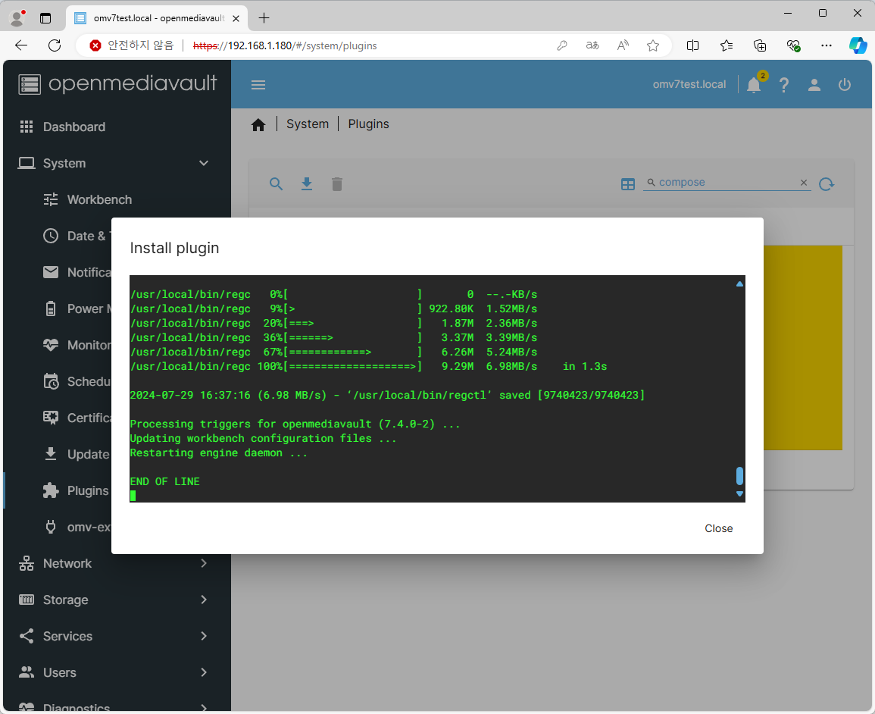Open a new browser tab
This screenshot has width=875, height=714.
point(264,18)
